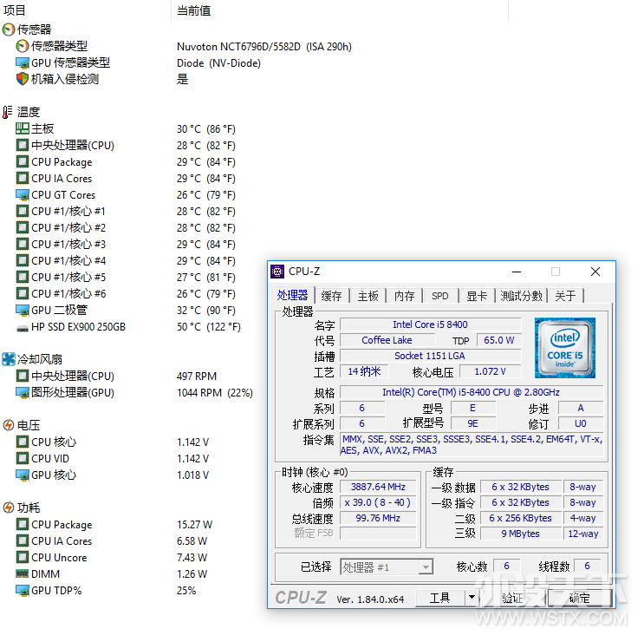Viewport: 644px width, 642px height.
Task: Click the 25% GPU TDP value
Action: (186, 590)
